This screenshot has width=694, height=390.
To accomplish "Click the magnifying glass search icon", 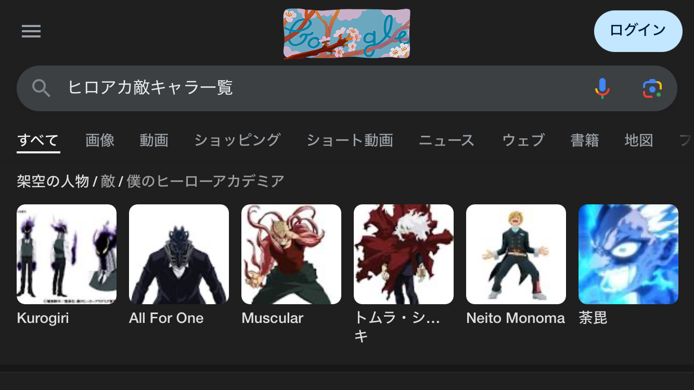I will point(41,88).
